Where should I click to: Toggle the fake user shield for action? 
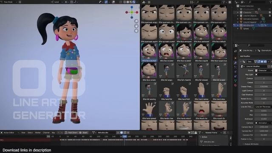pos(122,133)
